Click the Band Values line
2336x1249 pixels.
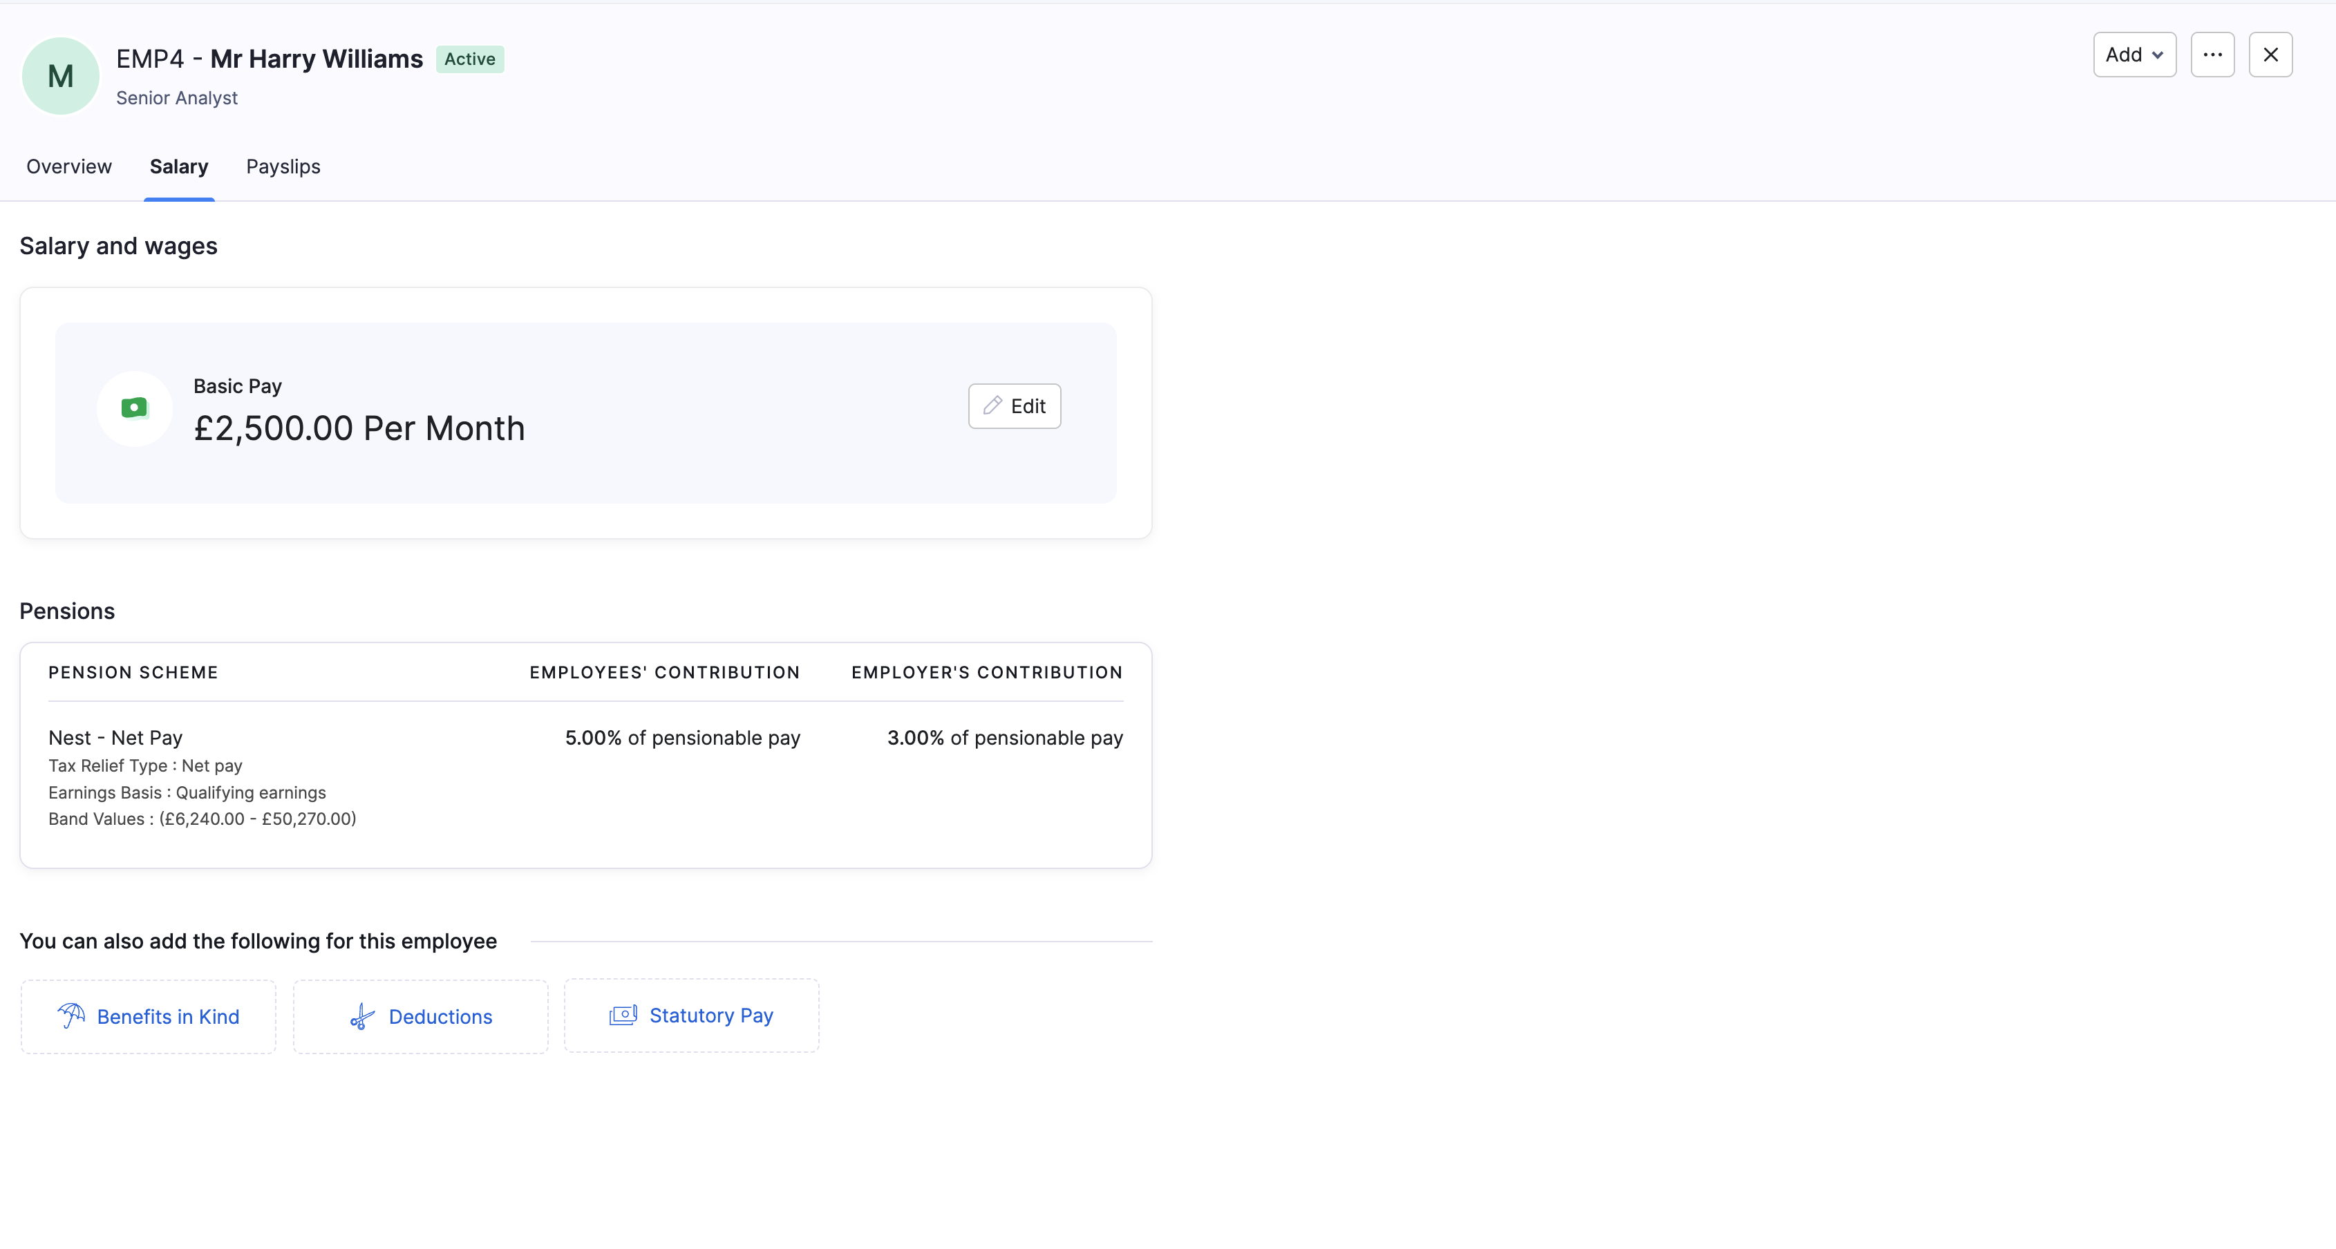202,819
